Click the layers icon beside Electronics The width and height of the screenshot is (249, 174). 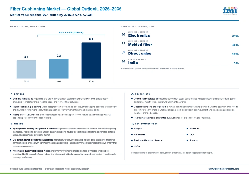pyautogui.click(x=124, y=35)
